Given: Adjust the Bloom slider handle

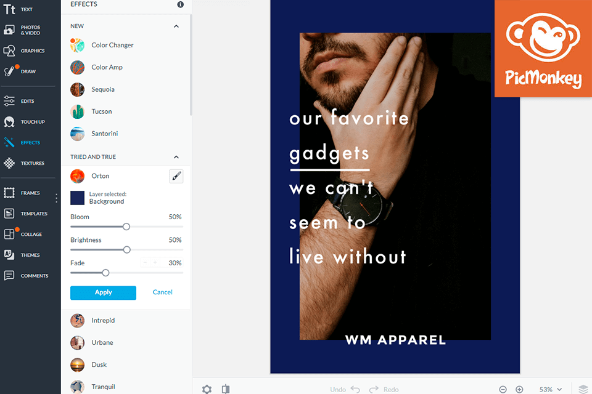Looking at the screenshot, I should click(126, 227).
